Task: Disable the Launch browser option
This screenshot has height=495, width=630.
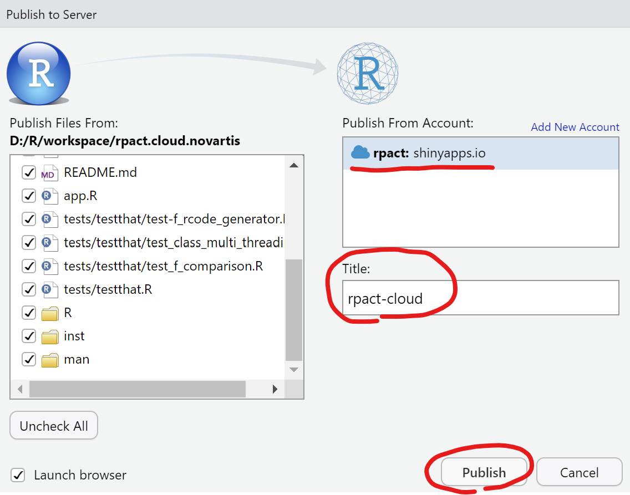Action: [18, 475]
